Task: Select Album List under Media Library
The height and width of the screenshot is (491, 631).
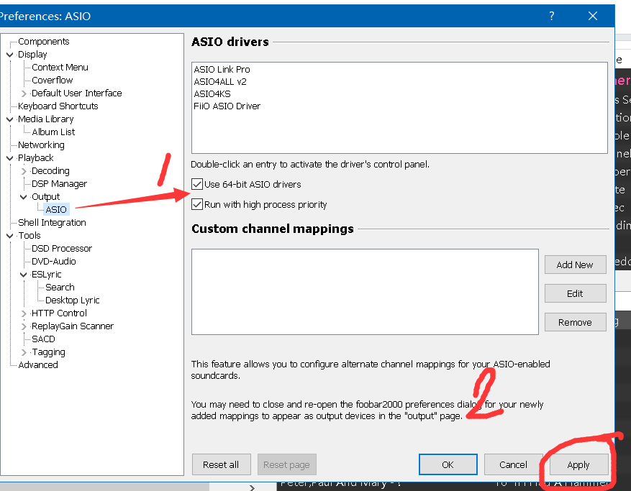Action: 53,132
